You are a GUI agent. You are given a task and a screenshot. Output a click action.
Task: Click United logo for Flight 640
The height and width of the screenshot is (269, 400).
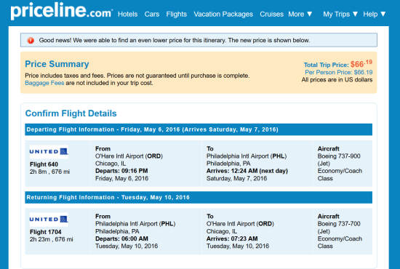[x=49, y=152]
